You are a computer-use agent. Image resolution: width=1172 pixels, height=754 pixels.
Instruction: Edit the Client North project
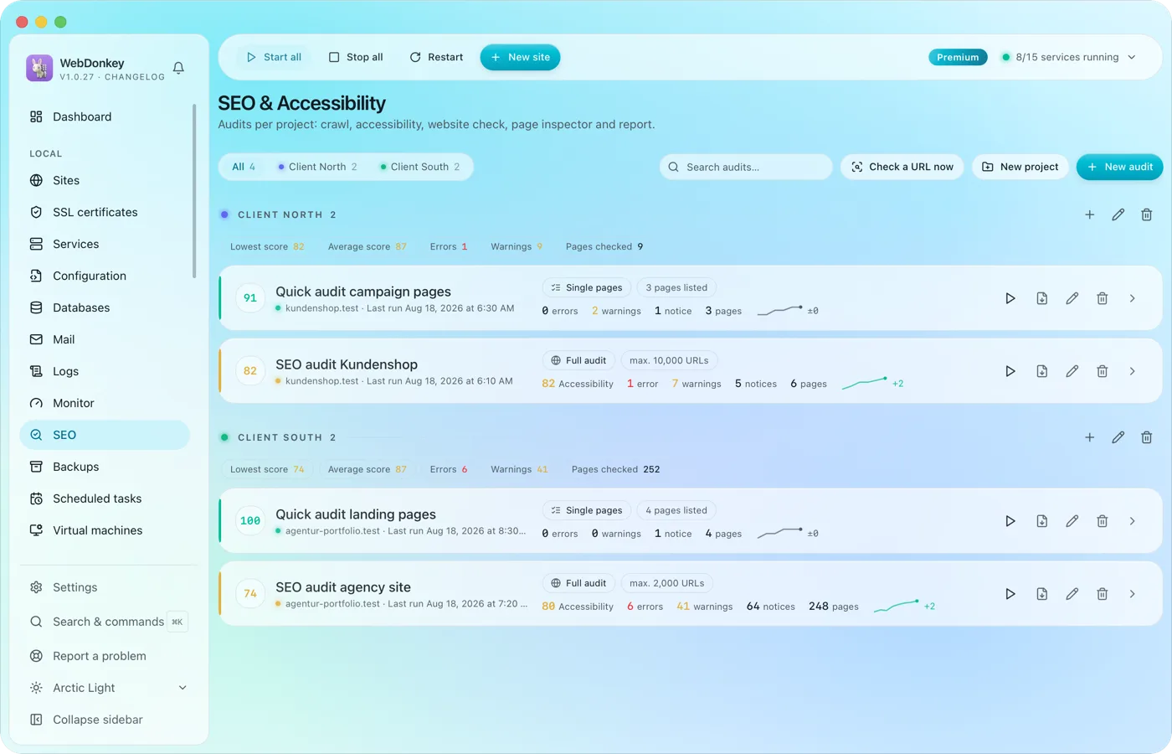1118,214
